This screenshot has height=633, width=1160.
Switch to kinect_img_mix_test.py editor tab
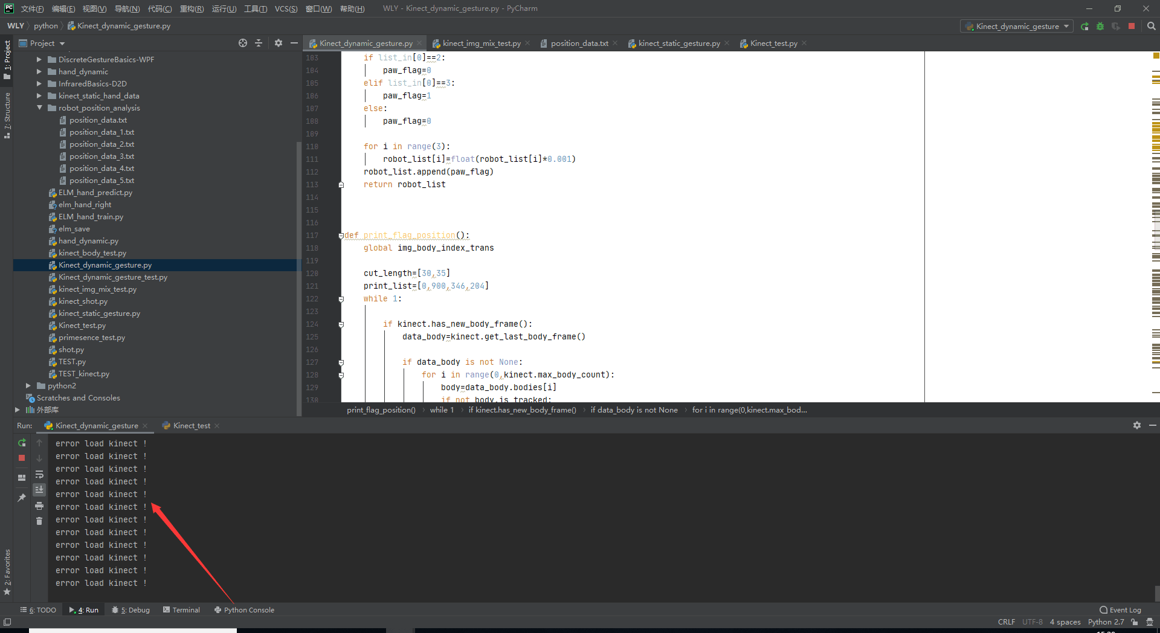click(x=481, y=43)
